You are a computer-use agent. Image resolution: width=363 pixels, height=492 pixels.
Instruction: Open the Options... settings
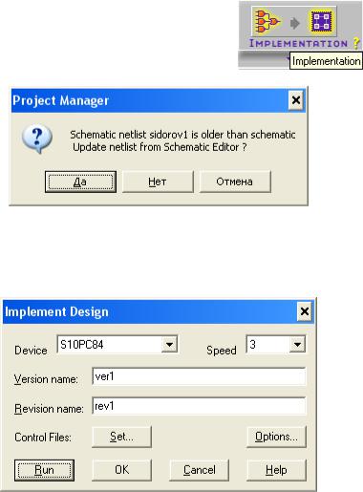pos(276,437)
